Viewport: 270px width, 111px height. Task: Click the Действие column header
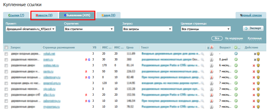tap(252, 48)
